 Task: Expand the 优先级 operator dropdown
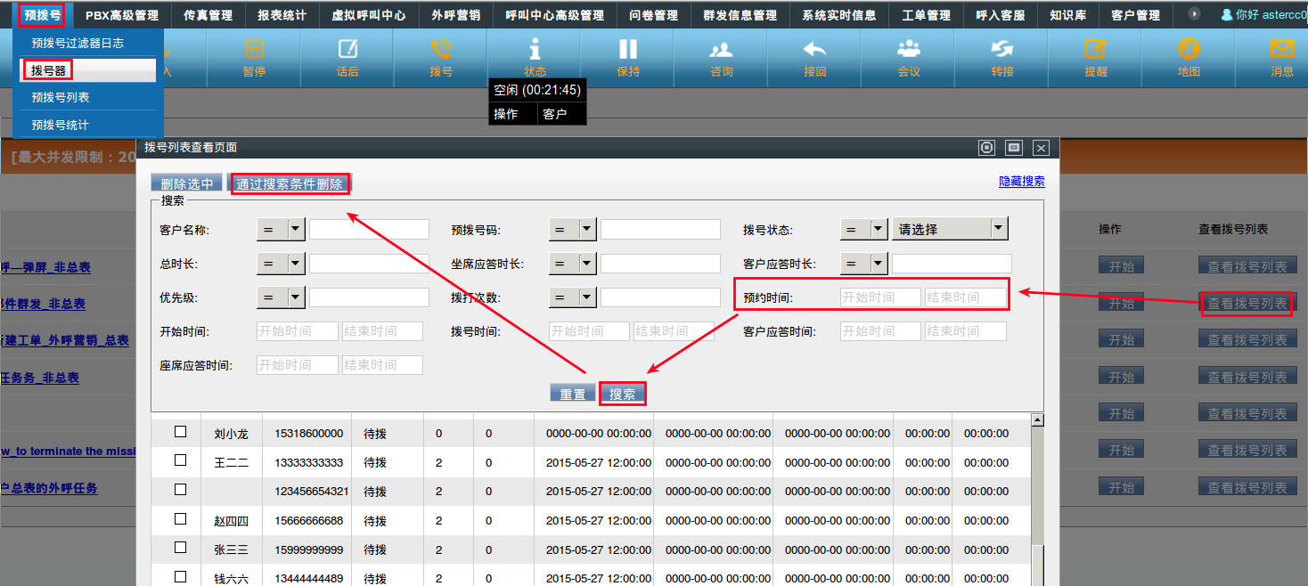pos(281,297)
